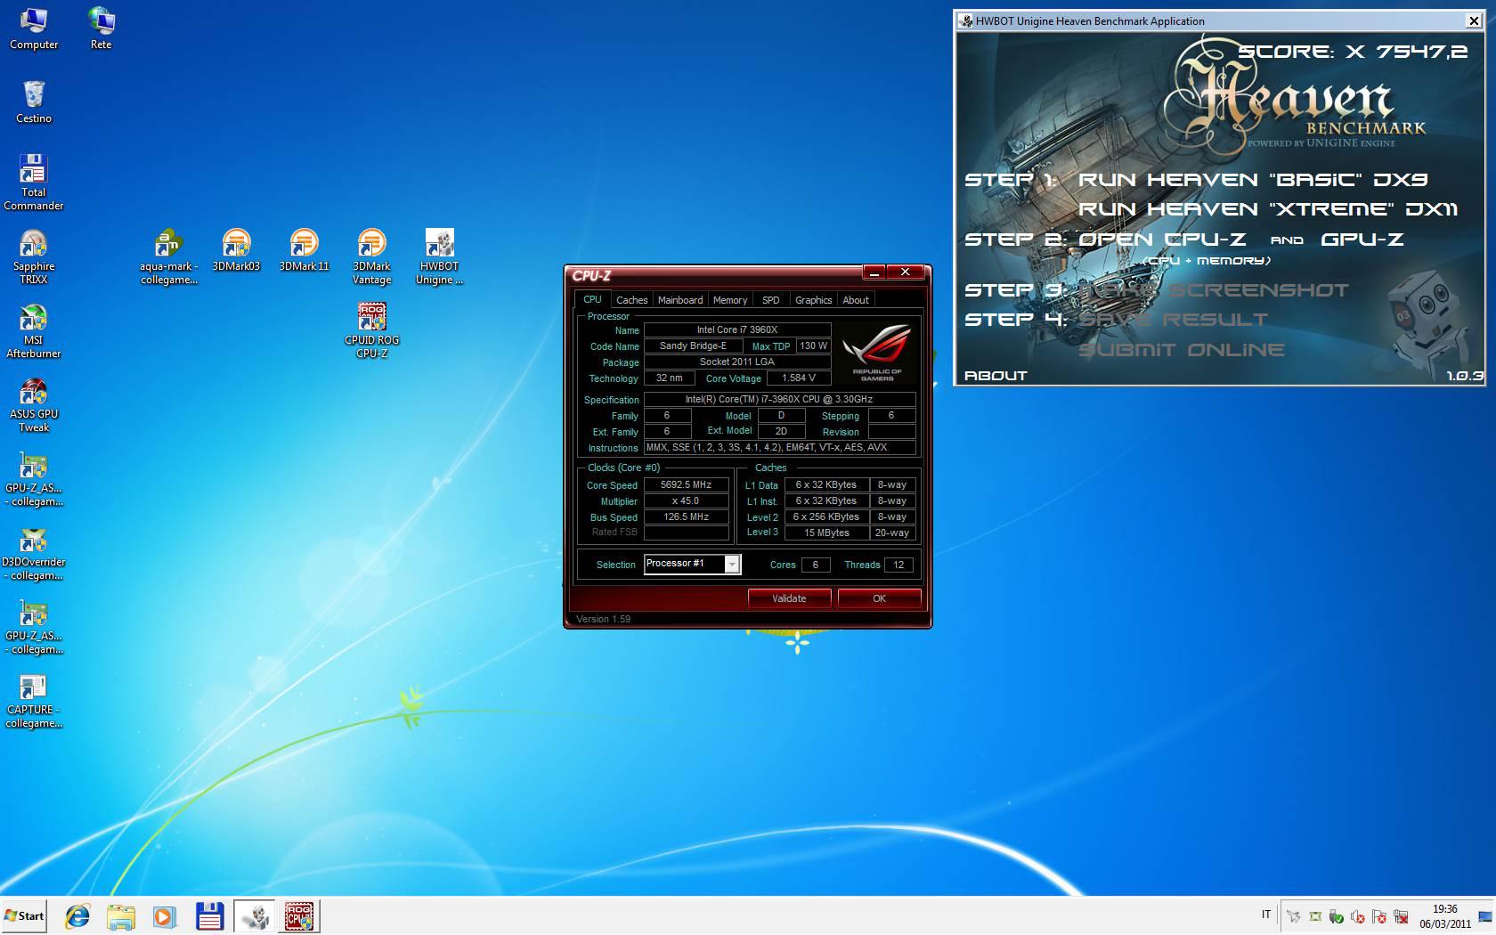
Task: Click Show desktop button at taskbar end
Action: [1484, 916]
